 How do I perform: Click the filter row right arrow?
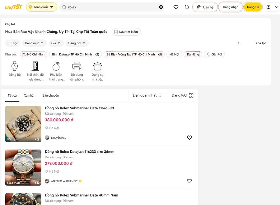coord(239,43)
